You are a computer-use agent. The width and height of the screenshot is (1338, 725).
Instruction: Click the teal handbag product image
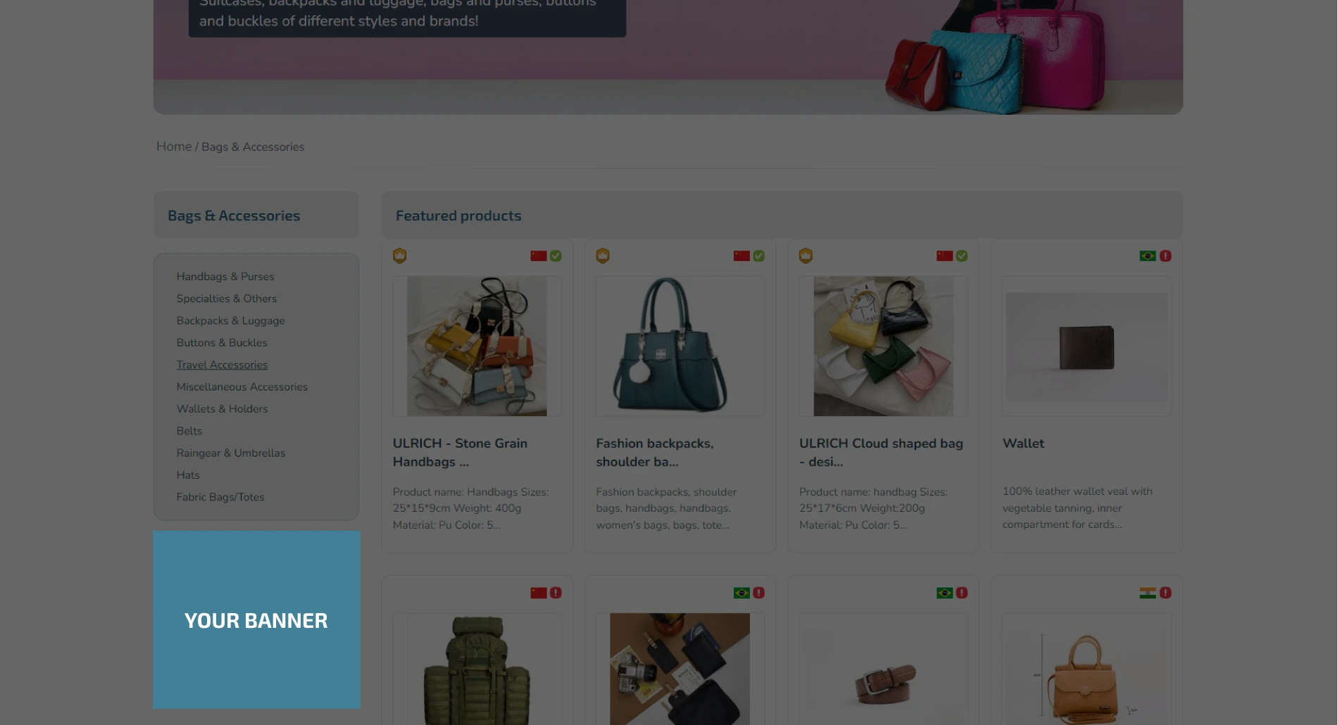pos(680,346)
